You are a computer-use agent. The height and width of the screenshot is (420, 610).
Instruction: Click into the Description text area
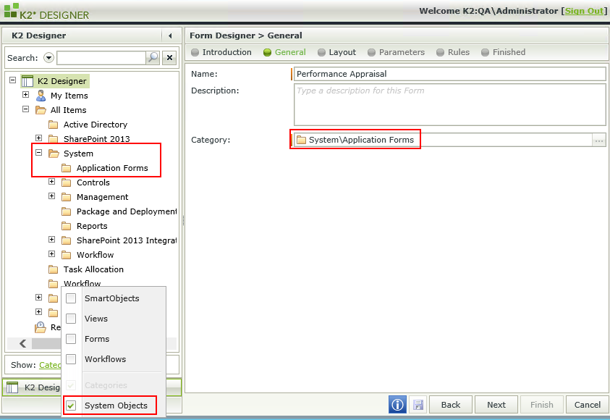449,105
